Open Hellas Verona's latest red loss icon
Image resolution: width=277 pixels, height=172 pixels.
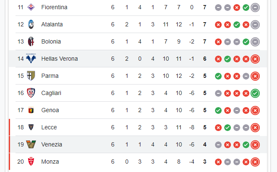click(255, 59)
